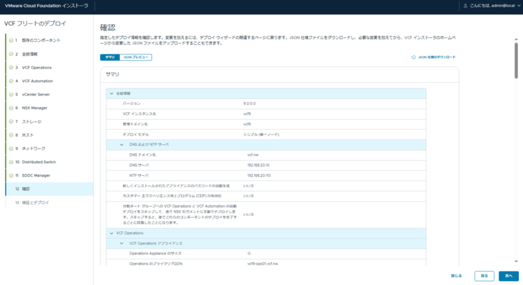Switch to the JSON プレビュー tab
523x285 pixels.
coord(136,57)
